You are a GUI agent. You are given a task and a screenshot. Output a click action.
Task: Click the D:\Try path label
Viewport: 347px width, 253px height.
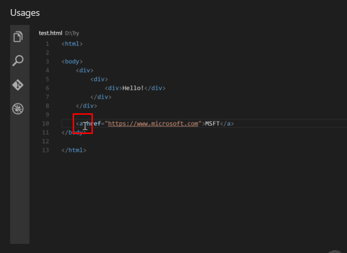(72, 33)
